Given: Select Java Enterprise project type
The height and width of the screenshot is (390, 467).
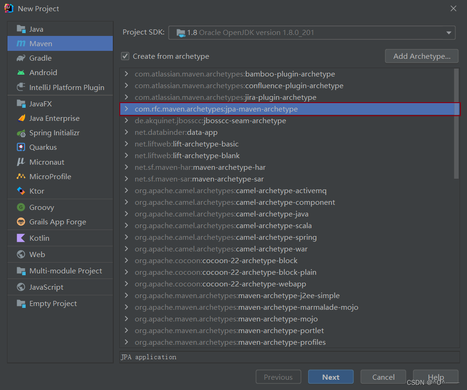Looking at the screenshot, I should tap(60, 118).
